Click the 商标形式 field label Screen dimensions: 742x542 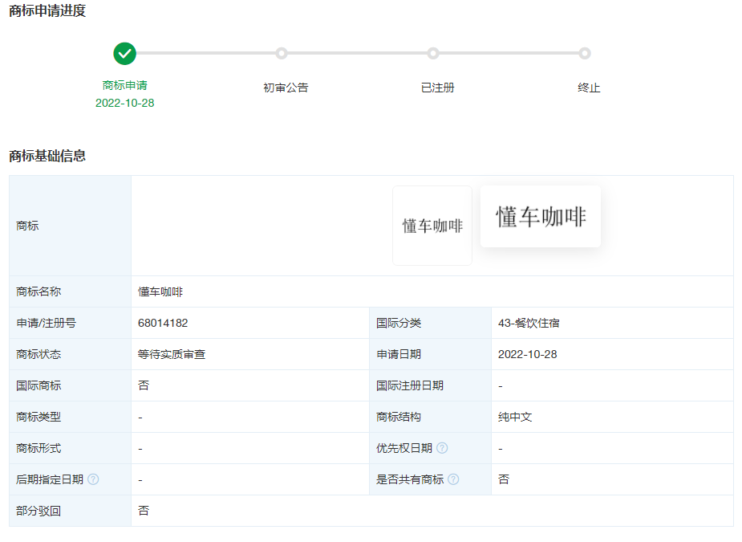tap(39, 448)
